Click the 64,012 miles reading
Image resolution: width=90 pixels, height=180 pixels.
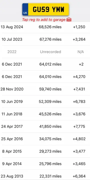click(50, 64)
